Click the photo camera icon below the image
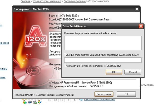 tap(30, 102)
